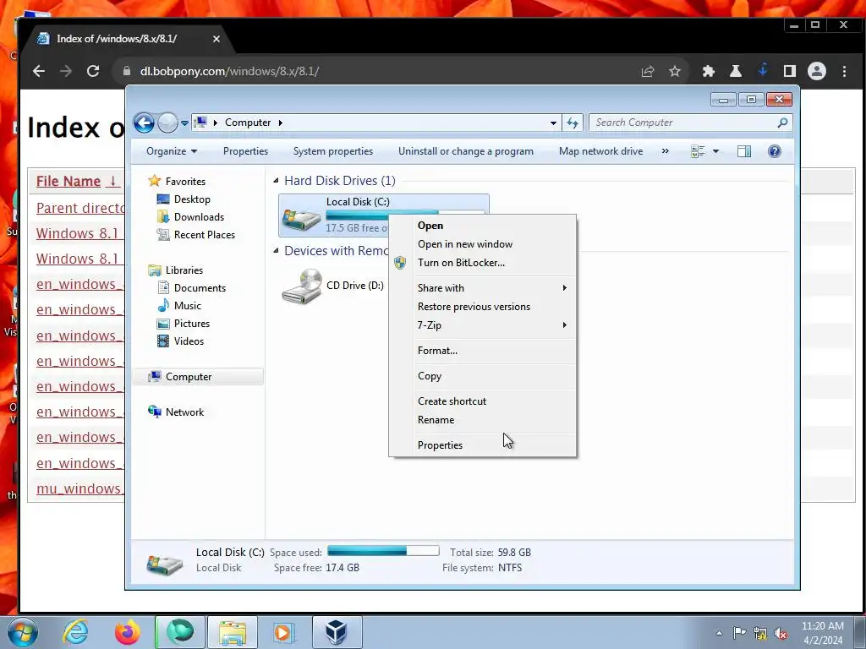Collapse the Hard Disk Drives group
Screen dimensions: 866x649
[276, 181]
